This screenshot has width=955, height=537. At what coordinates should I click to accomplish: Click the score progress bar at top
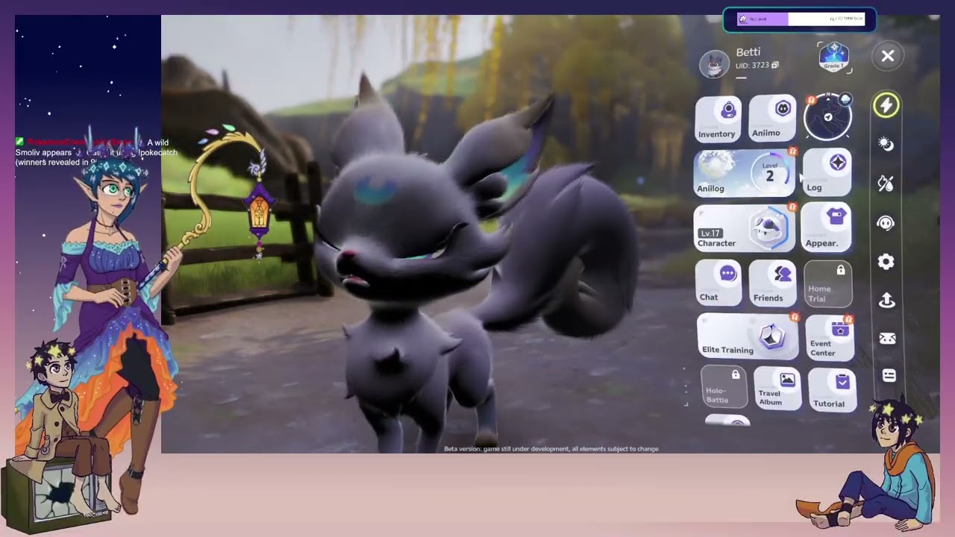[x=800, y=19]
